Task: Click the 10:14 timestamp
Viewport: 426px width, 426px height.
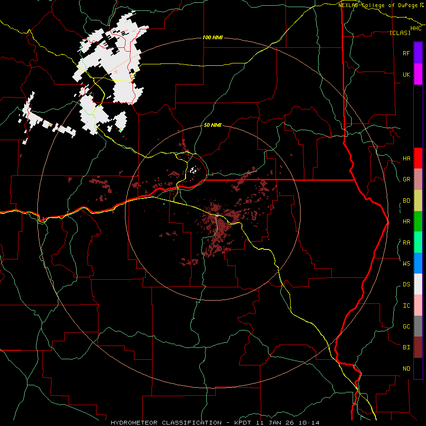Action: click(309, 423)
